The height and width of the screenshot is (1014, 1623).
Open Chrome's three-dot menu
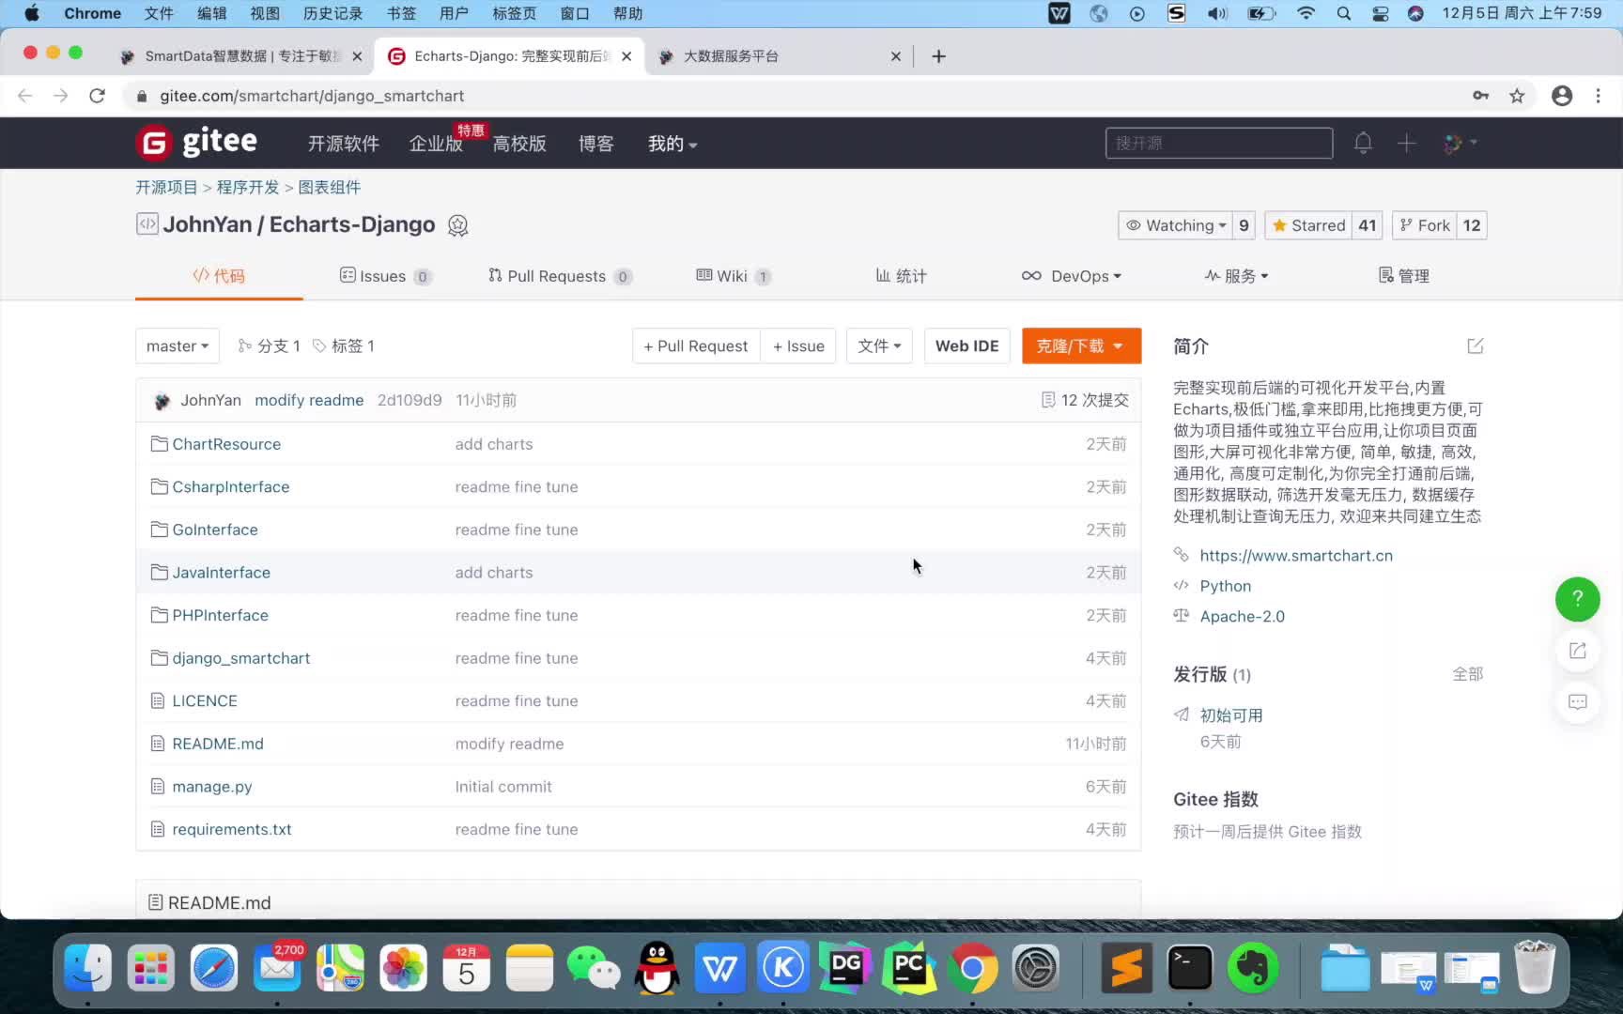[1598, 96]
